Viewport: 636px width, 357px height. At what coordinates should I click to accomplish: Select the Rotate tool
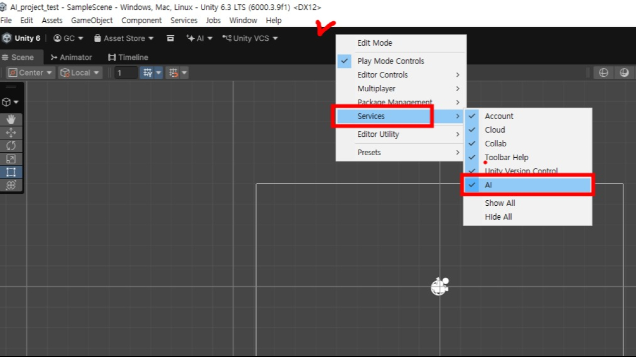pyautogui.click(x=11, y=146)
